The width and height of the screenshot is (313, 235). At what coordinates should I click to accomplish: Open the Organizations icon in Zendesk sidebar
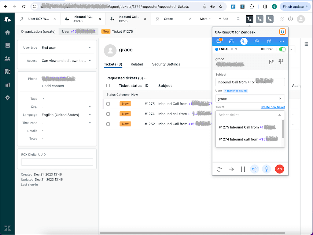click(7, 72)
